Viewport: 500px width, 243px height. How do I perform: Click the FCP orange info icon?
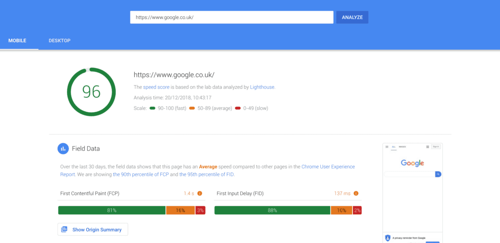[x=200, y=193]
